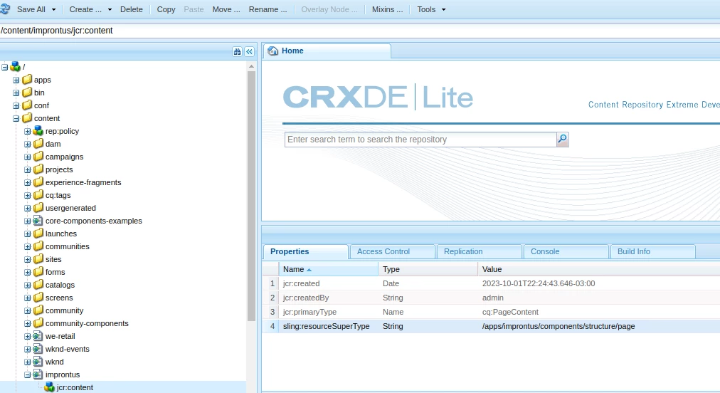Collapse the content node
The image size is (720, 393).
point(16,119)
